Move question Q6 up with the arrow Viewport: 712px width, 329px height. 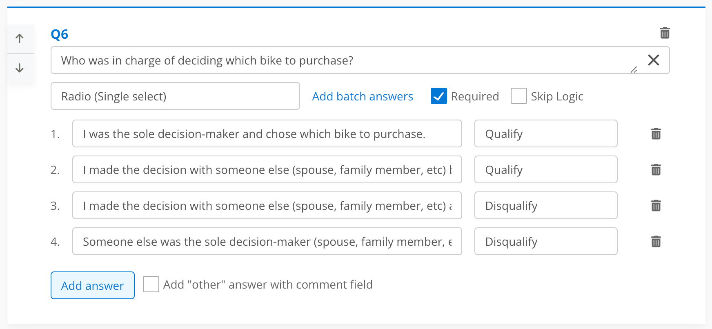[x=20, y=39]
